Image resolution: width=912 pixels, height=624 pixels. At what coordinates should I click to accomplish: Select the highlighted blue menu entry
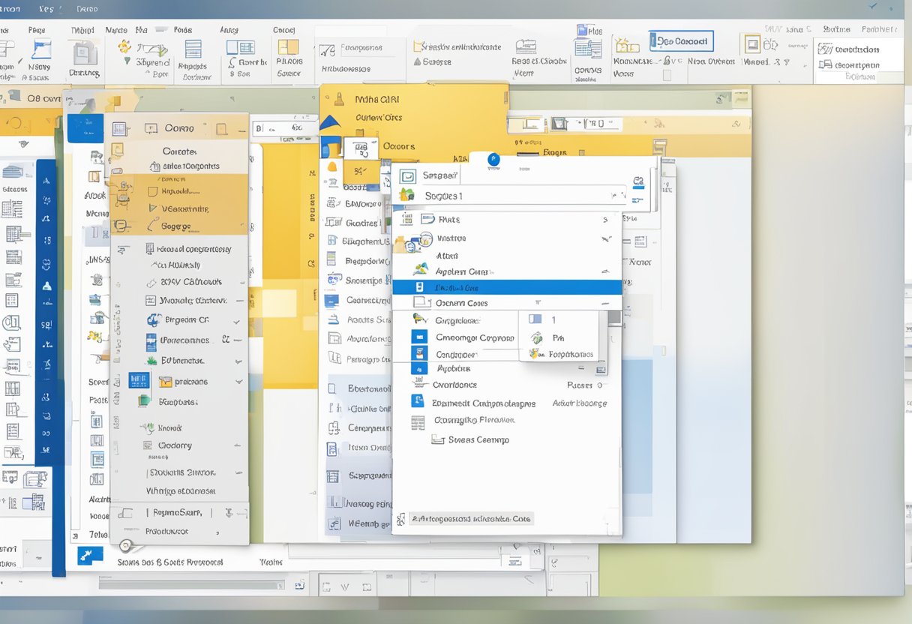(x=506, y=287)
